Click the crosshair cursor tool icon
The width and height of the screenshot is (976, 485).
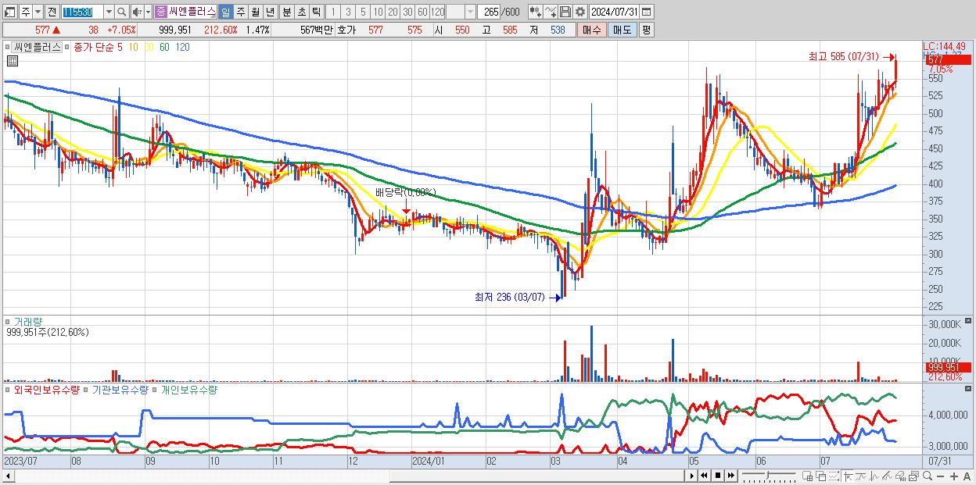(x=848, y=476)
